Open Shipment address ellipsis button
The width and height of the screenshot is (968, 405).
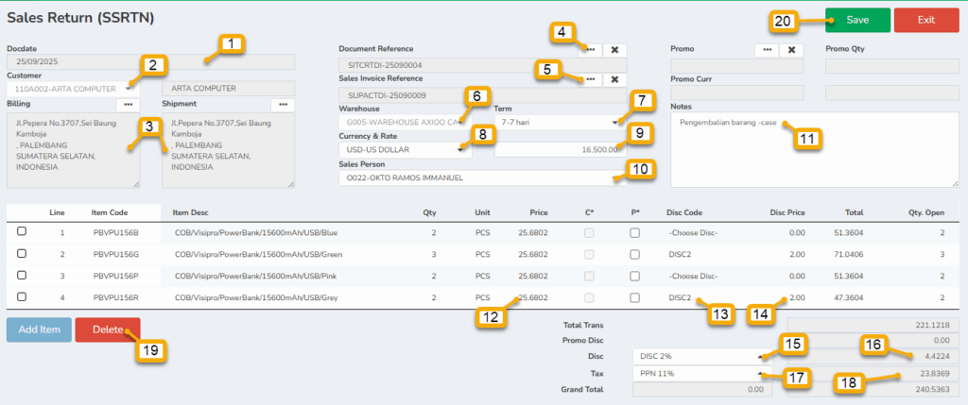click(283, 104)
